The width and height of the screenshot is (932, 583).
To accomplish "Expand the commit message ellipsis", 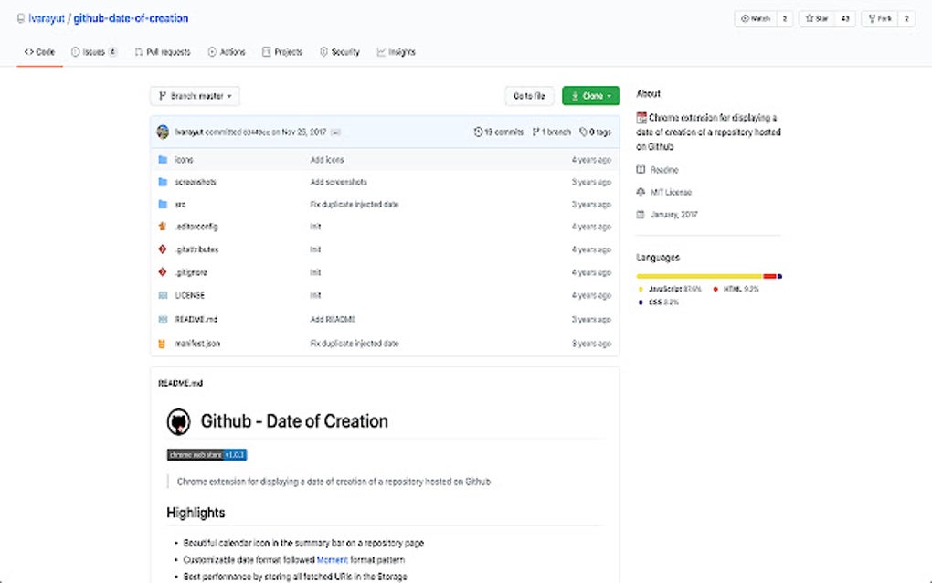I will 335,132.
